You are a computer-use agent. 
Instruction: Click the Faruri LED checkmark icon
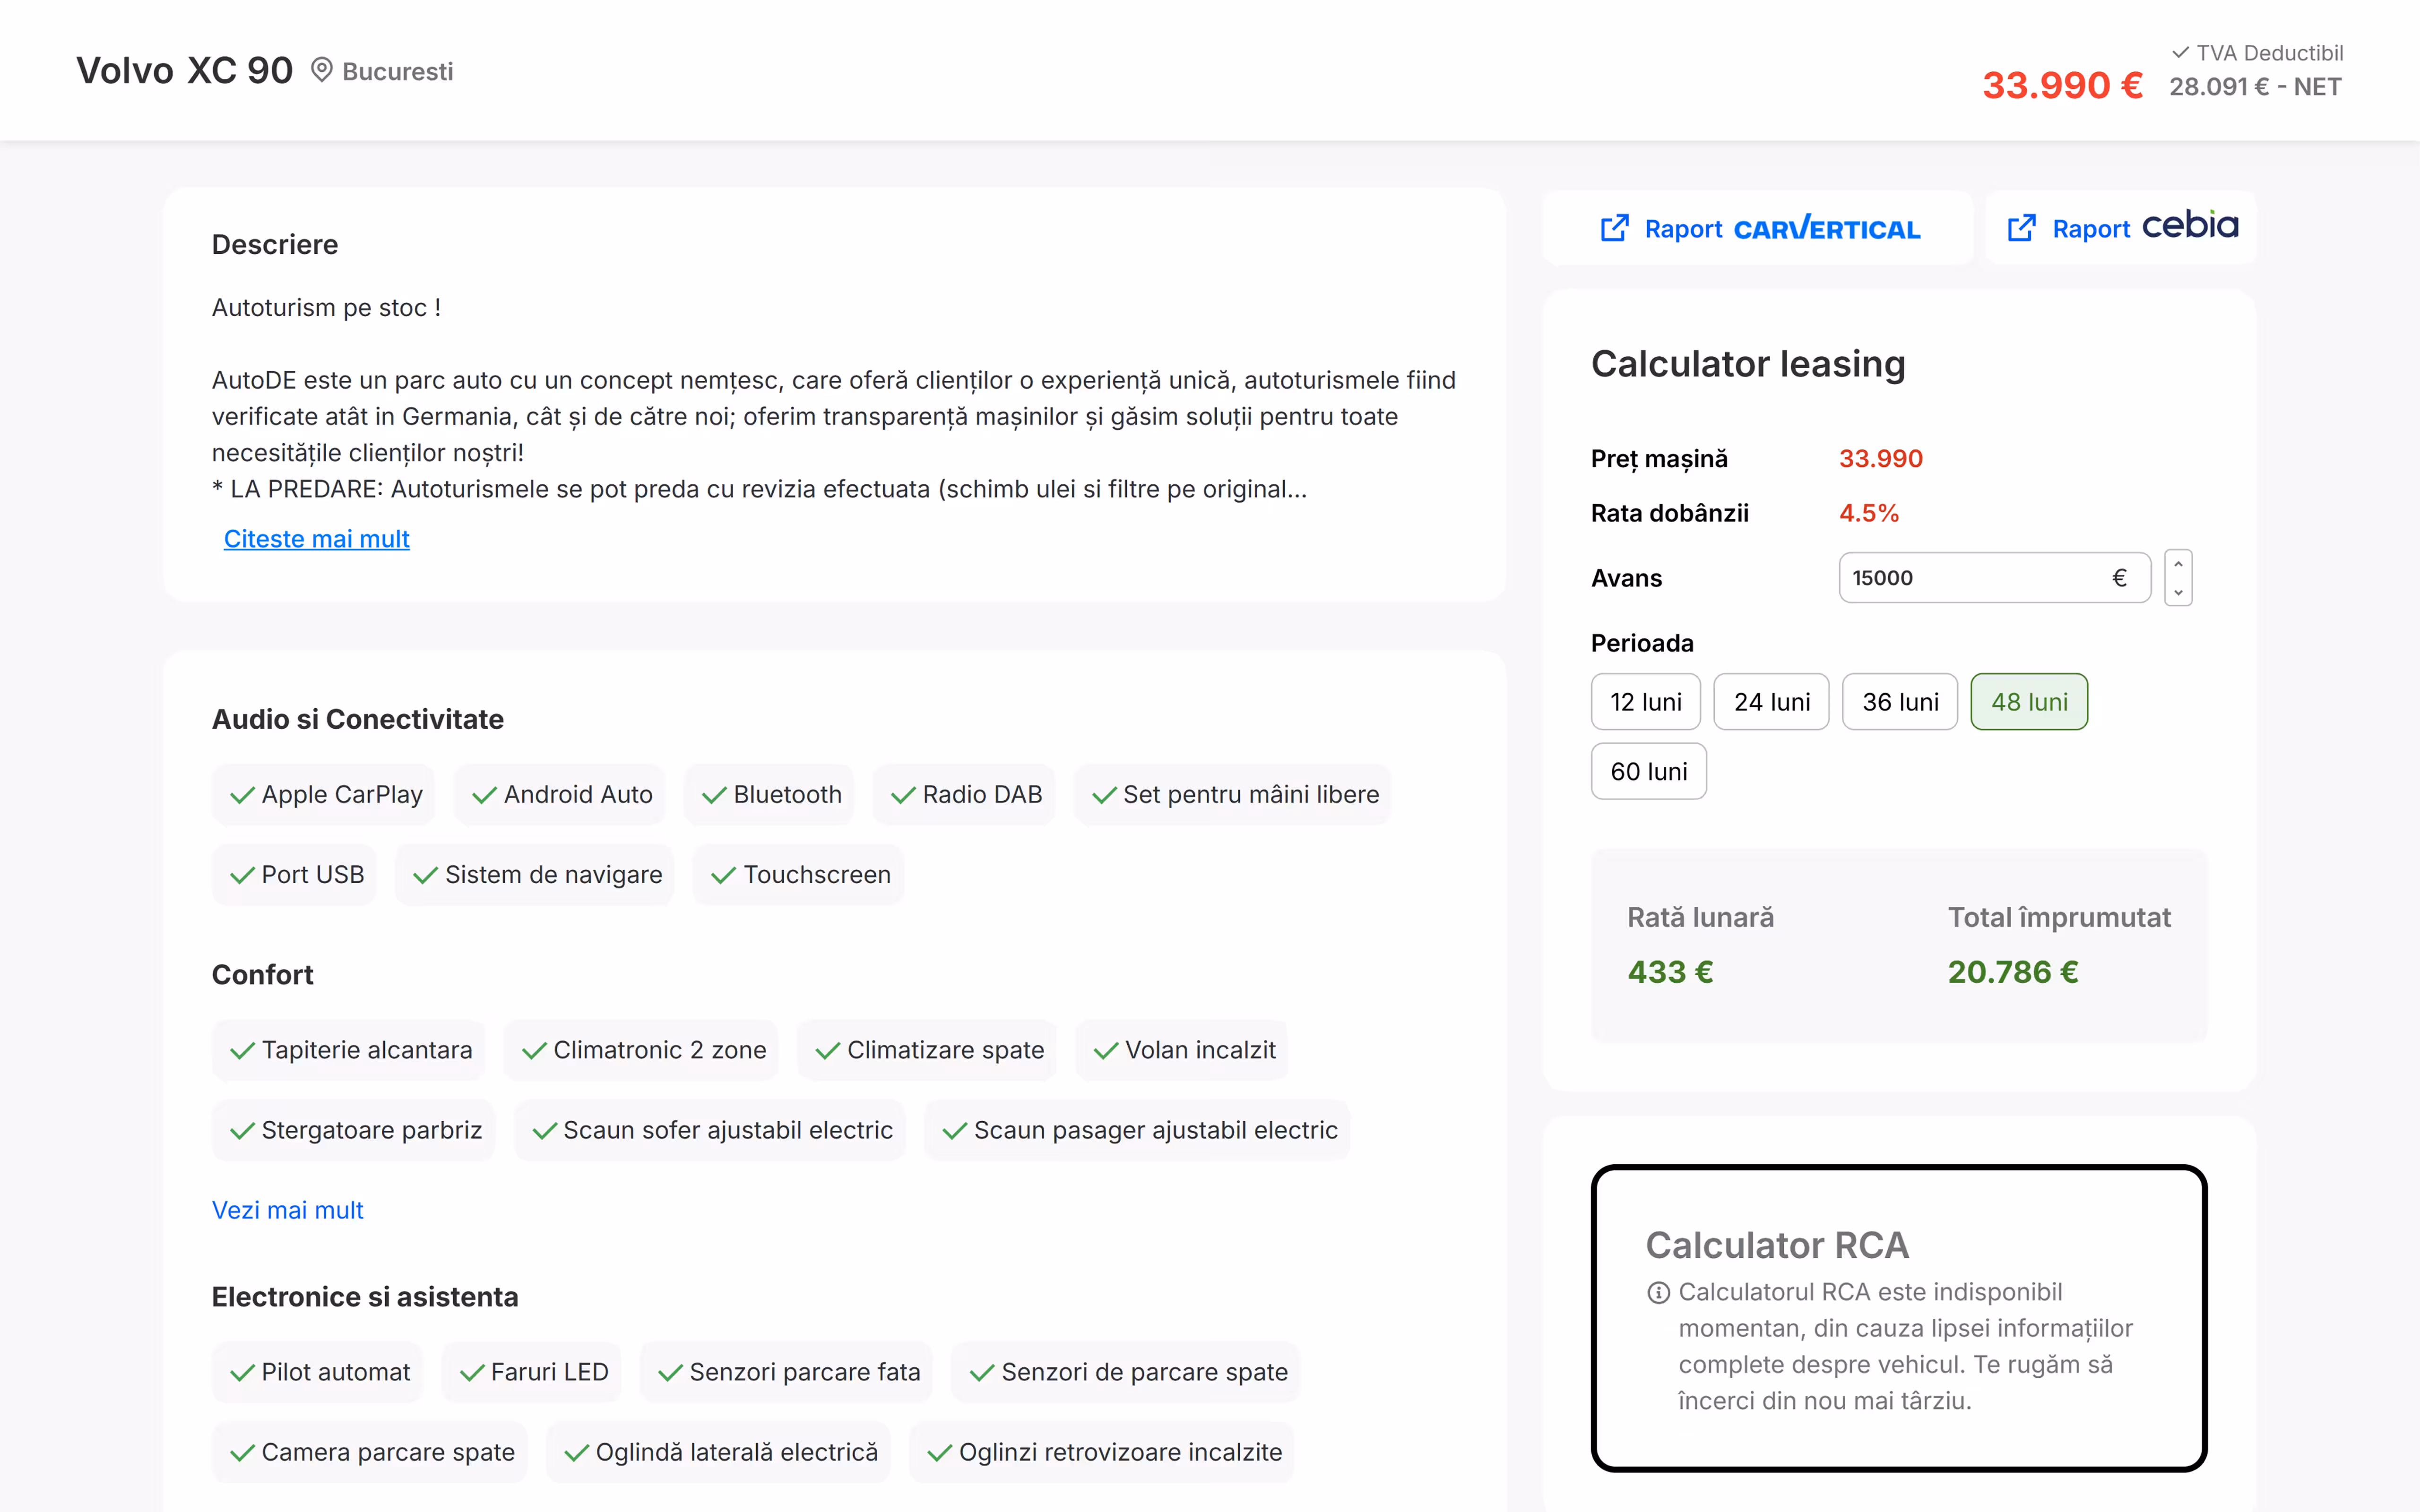click(472, 1373)
